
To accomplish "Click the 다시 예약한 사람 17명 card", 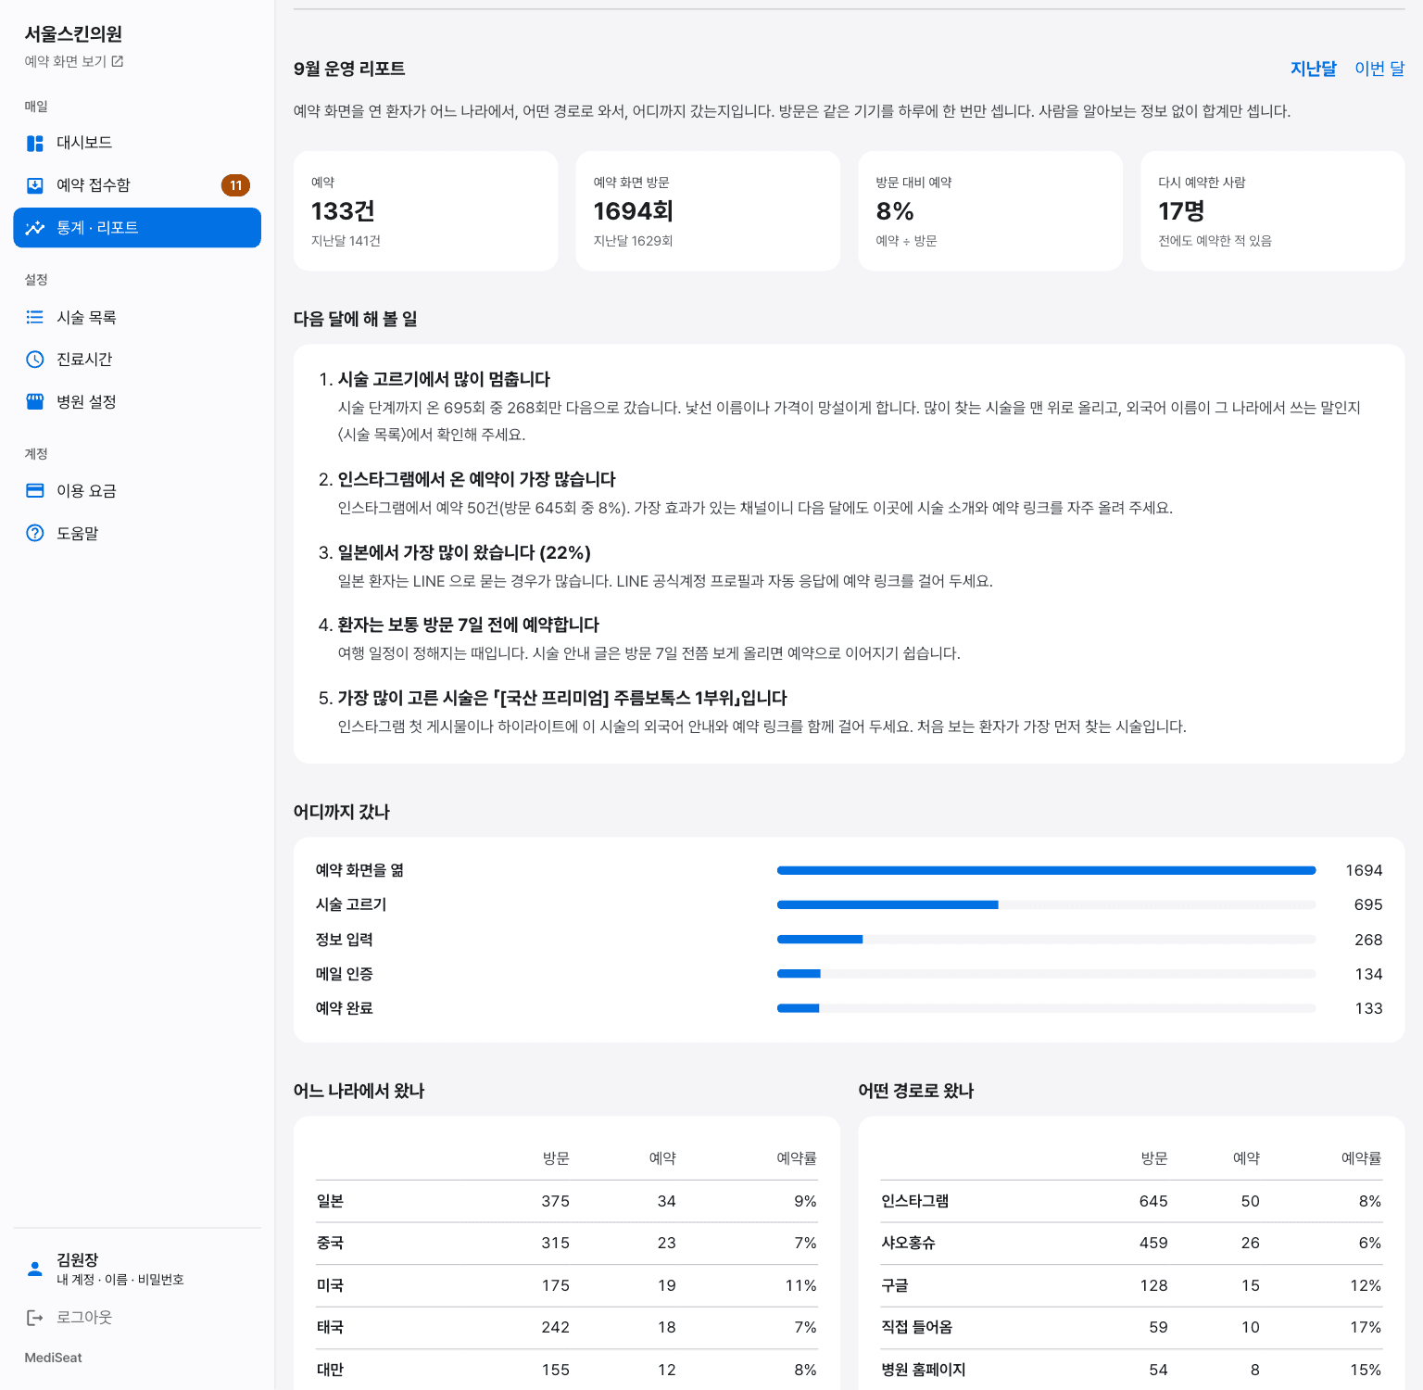I will 1273,211.
